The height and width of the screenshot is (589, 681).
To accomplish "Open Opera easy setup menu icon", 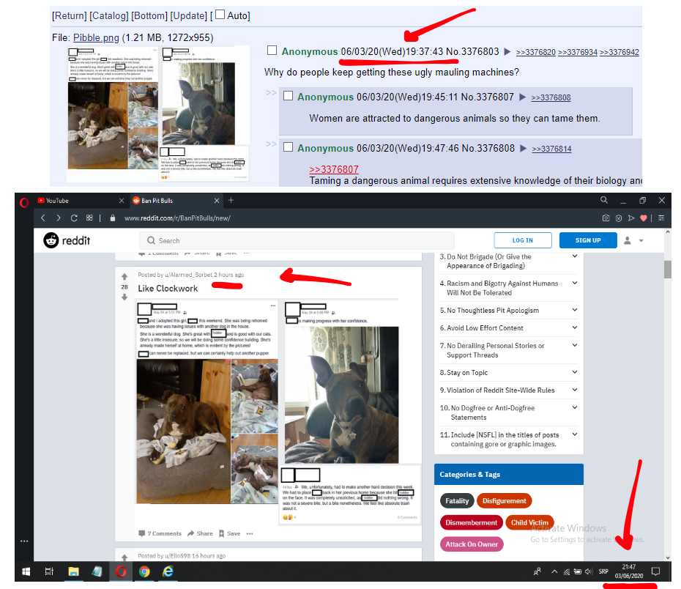I will tap(661, 218).
